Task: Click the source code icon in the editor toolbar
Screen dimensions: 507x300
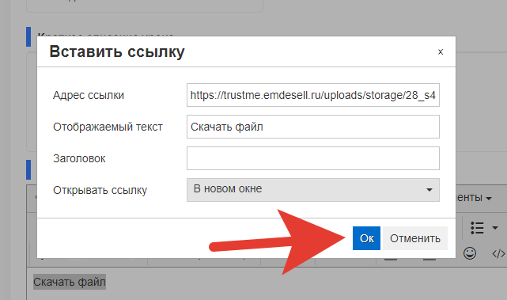Action: click(498, 254)
